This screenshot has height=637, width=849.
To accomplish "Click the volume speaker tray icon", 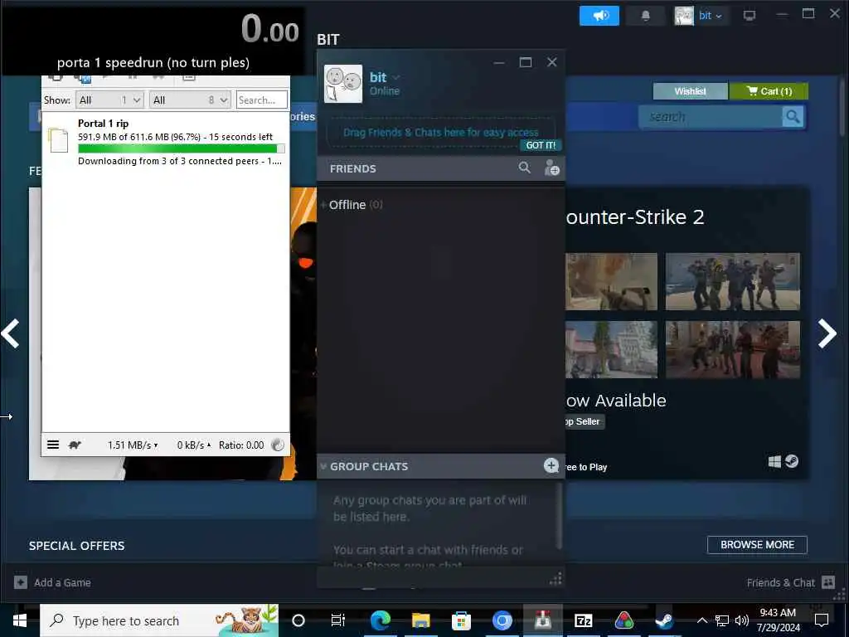I will [741, 620].
